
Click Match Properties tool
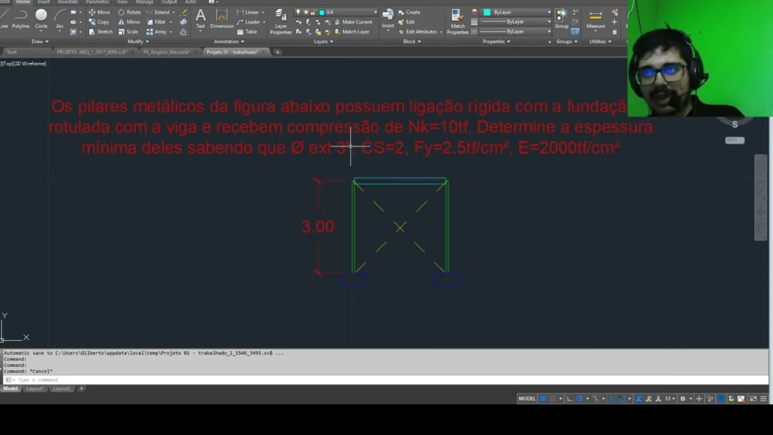pyautogui.click(x=458, y=22)
